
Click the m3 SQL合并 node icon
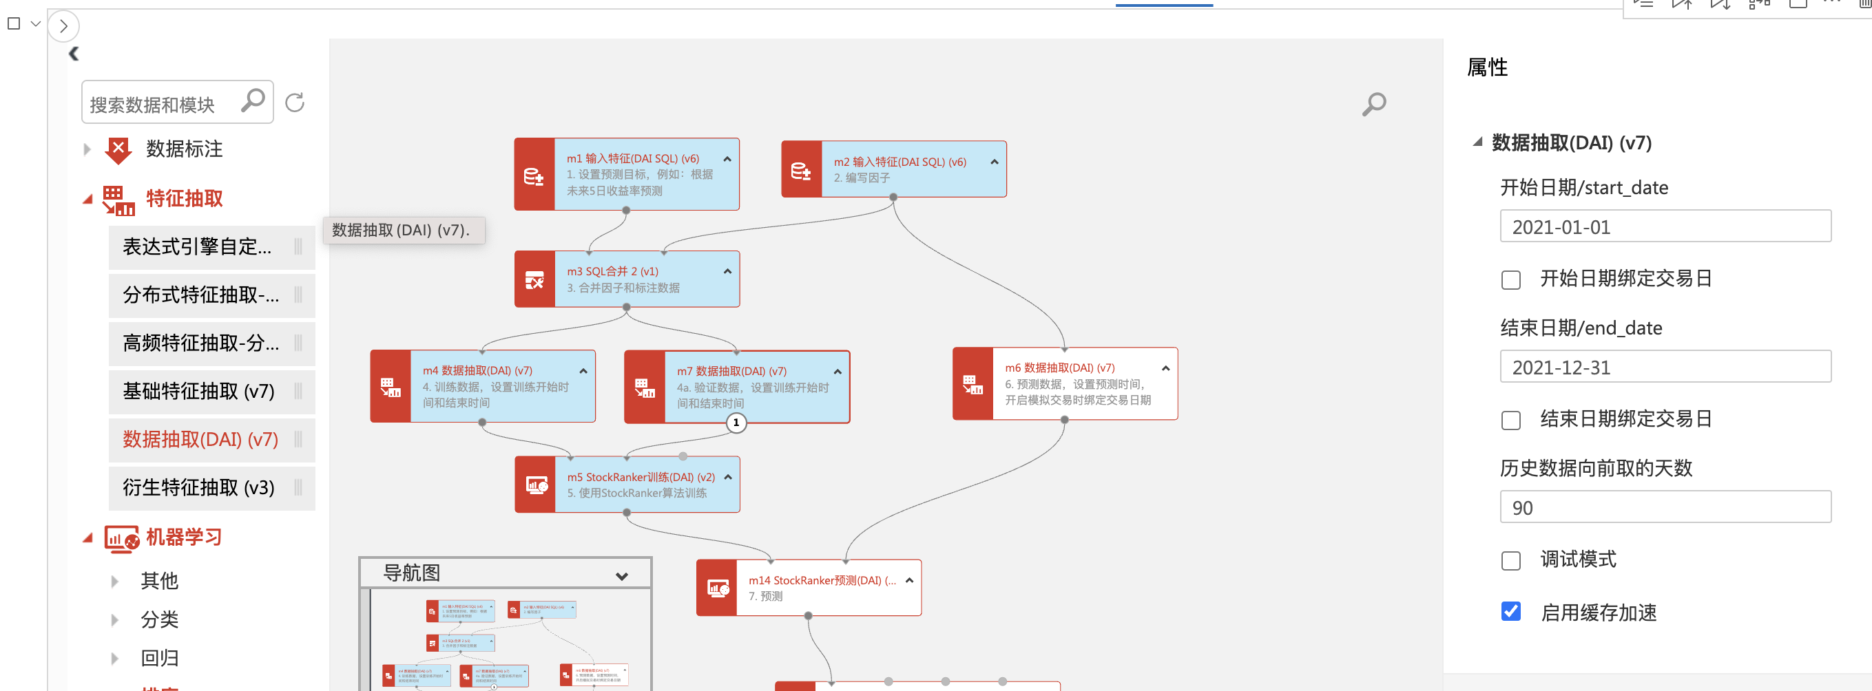click(x=534, y=280)
